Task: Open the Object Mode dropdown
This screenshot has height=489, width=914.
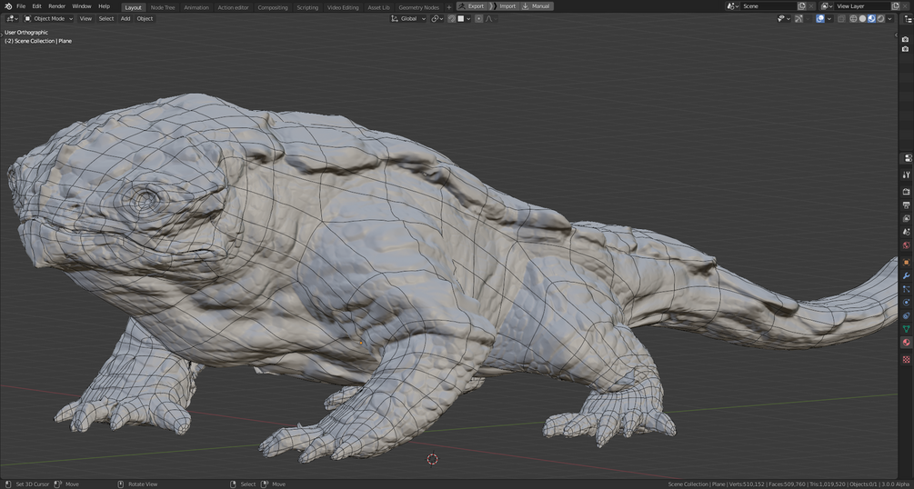Action: (49, 19)
